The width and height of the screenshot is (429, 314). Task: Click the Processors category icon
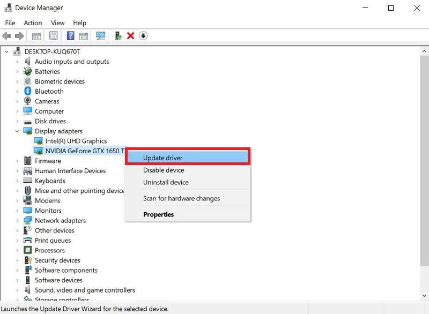[x=28, y=250]
